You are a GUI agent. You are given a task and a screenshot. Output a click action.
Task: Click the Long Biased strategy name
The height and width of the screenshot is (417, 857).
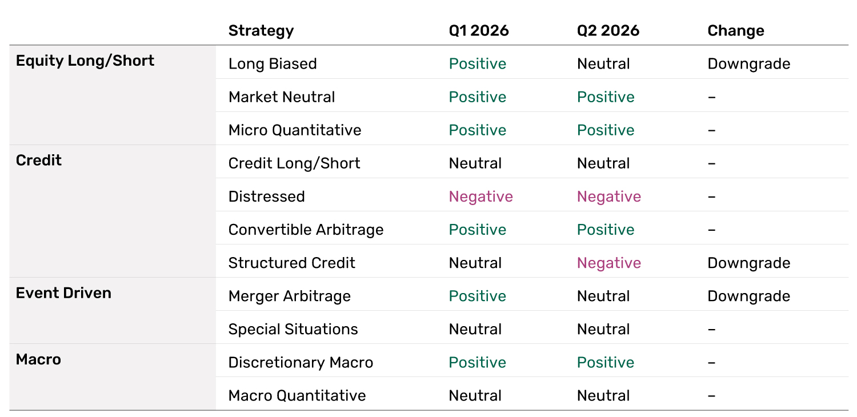(273, 64)
